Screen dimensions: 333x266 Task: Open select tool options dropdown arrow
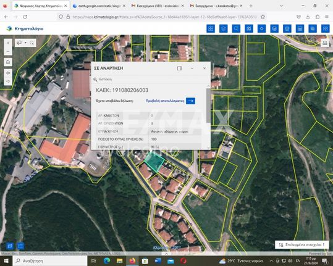tap(26, 43)
